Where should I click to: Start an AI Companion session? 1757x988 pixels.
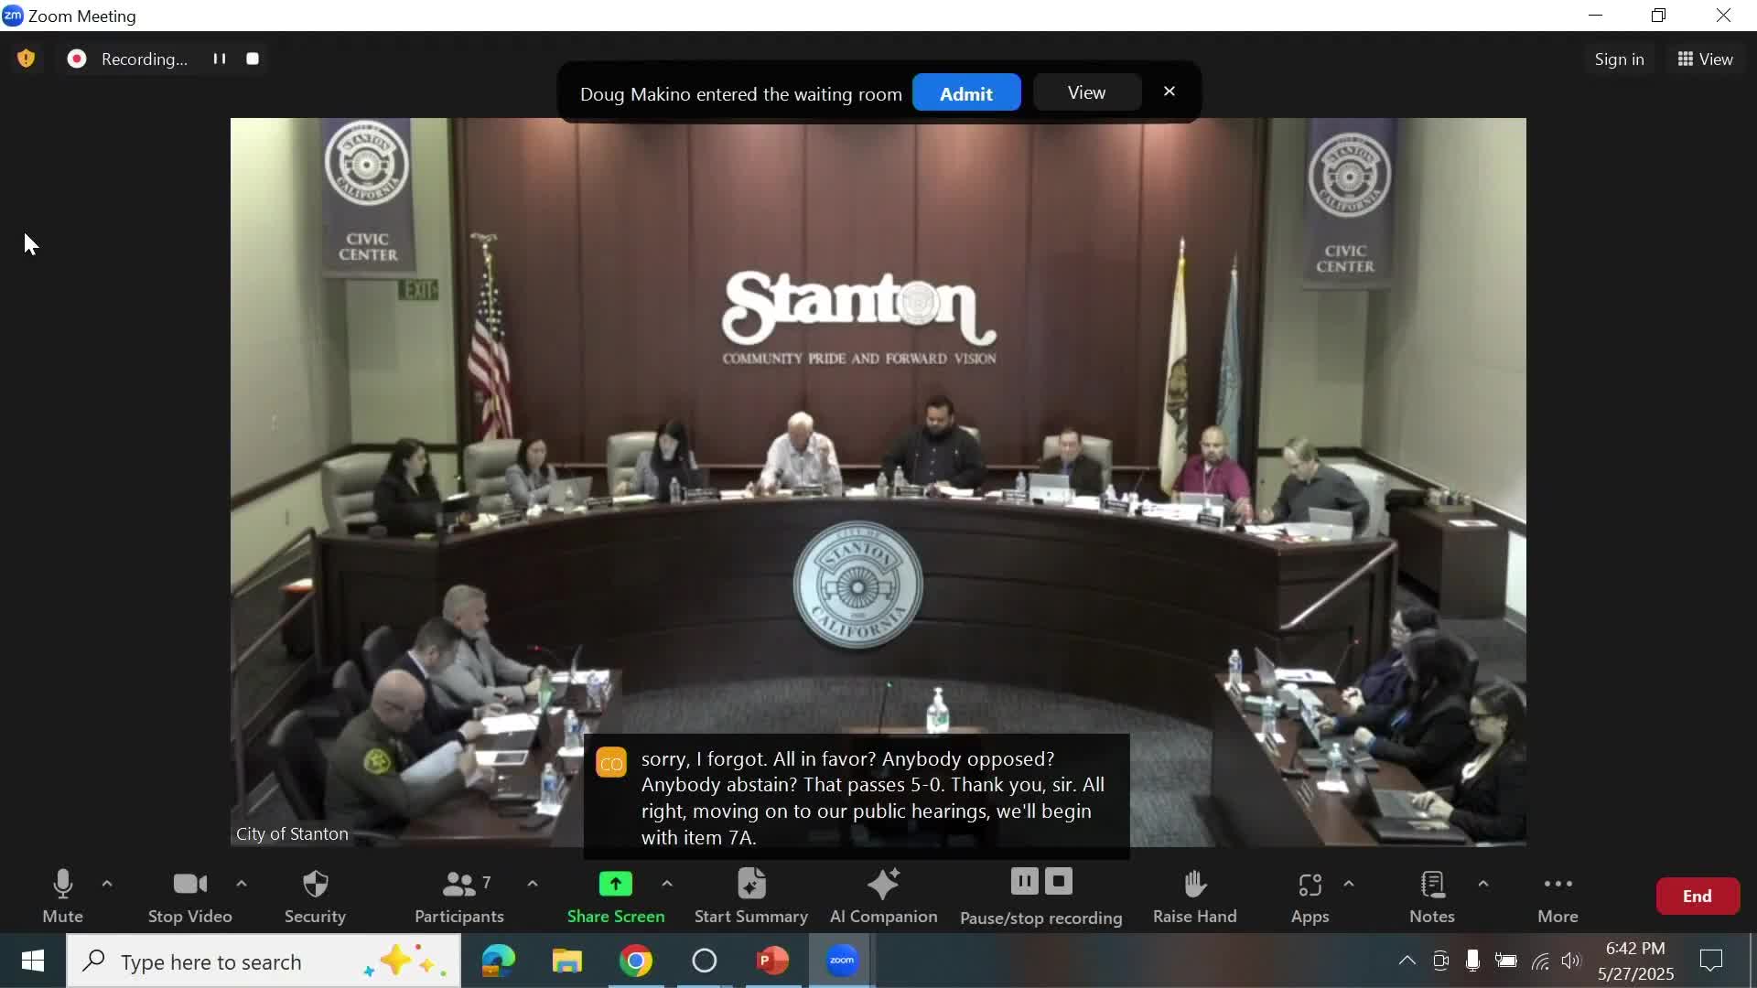(x=881, y=895)
